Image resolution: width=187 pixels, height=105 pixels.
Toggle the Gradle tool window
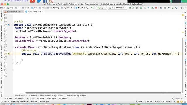pyautogui.click(x=186, y=15)
